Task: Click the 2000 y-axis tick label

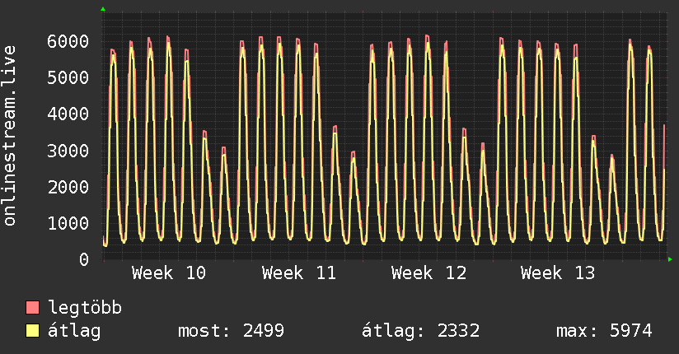Action: [68, 187]
